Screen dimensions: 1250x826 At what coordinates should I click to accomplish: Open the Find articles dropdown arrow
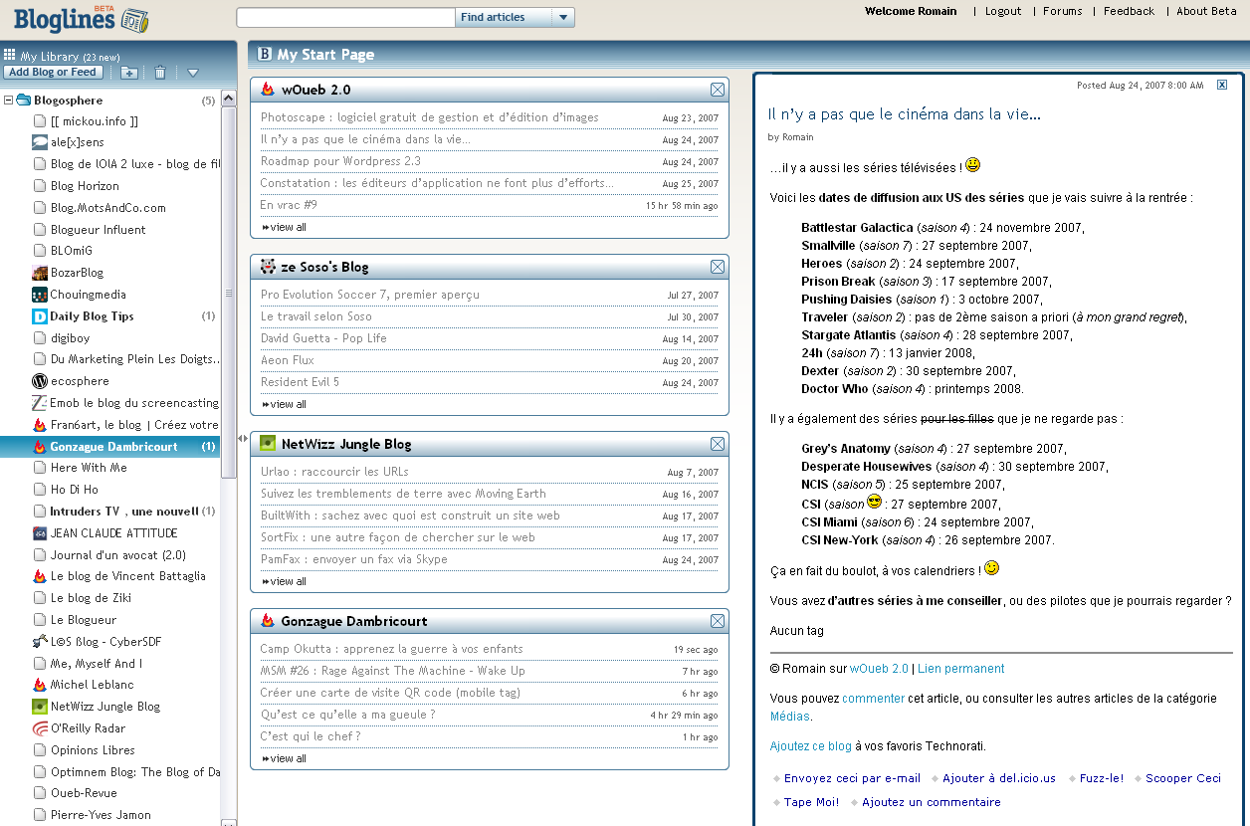click(563, 18)
